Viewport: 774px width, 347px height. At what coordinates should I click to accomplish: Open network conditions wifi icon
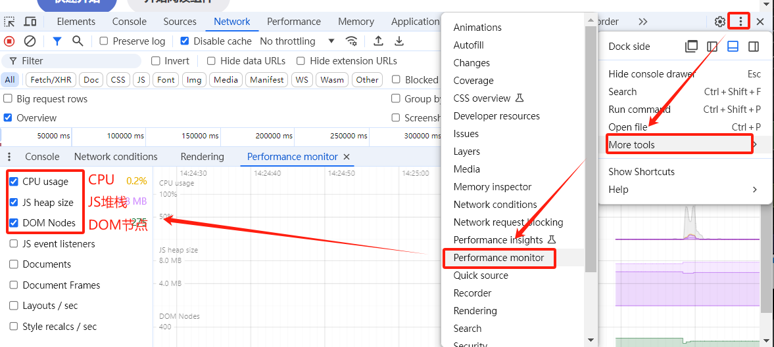point(351,41)
